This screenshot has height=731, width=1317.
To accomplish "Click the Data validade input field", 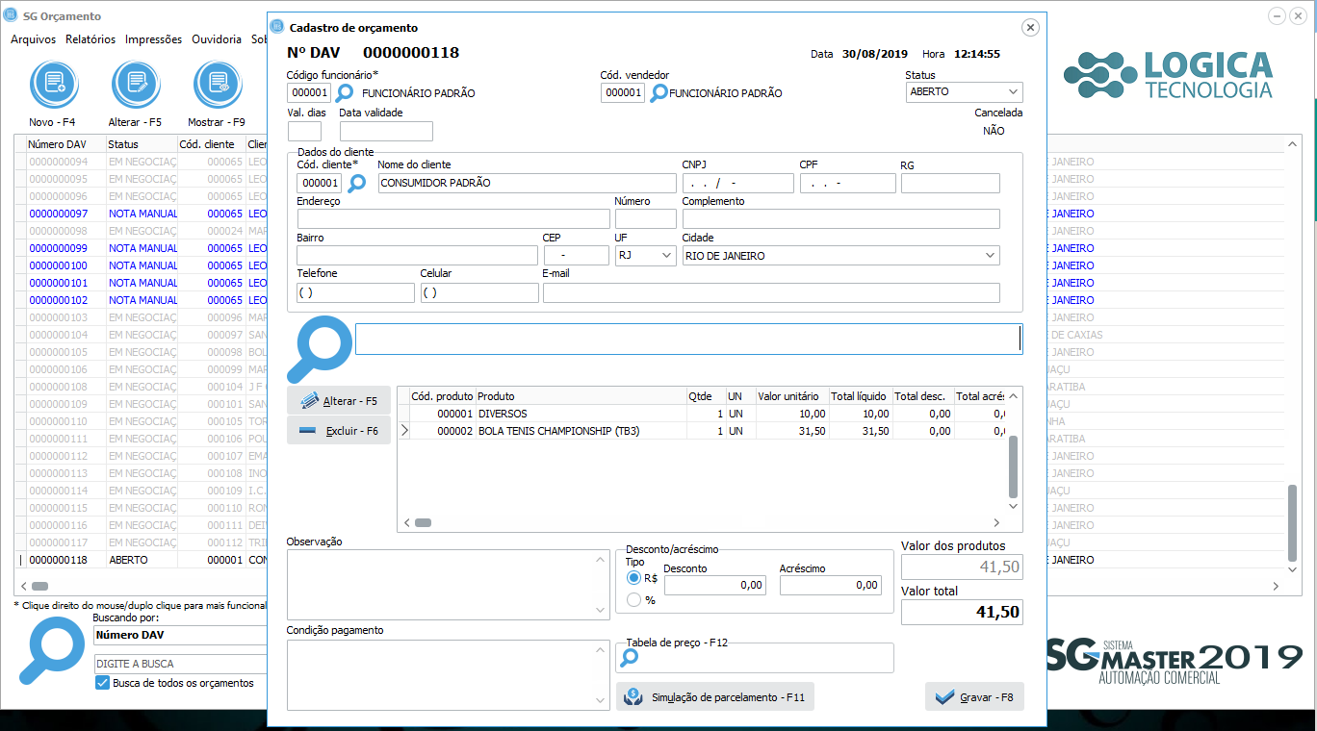I will click(x=386, y=131).
